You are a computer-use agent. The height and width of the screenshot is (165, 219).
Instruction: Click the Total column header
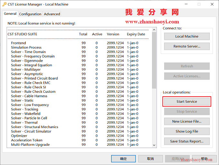pos(83,34)
